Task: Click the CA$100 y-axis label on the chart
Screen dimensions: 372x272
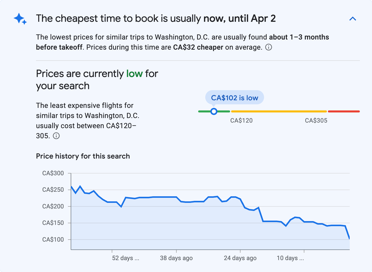Action: 53,239
